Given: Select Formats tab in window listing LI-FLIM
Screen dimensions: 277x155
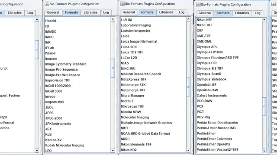Looking at the screenshot, I should [x=147, y=12].
